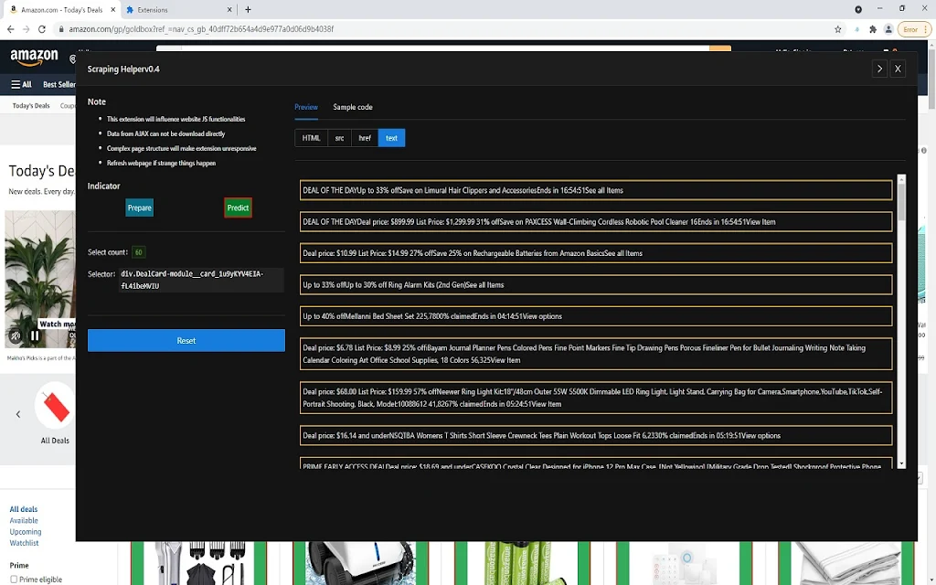Switch preview mode to href
This screenshot has width=936, height=585.
365,138
